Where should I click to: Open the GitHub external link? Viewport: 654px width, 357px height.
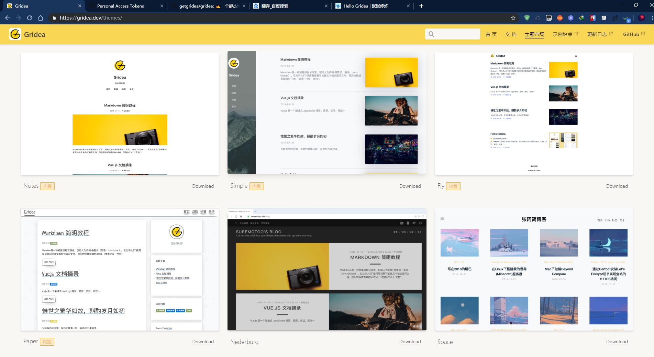pos(634,34)
